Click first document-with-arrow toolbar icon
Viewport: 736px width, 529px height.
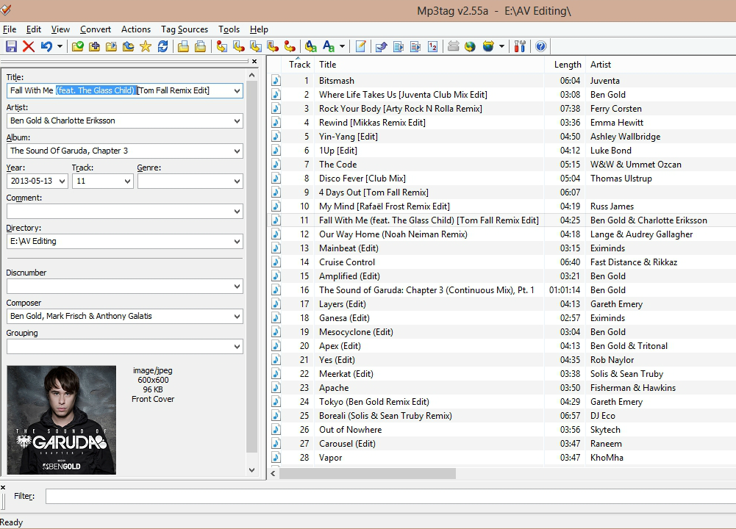click(x=399, y=46)
